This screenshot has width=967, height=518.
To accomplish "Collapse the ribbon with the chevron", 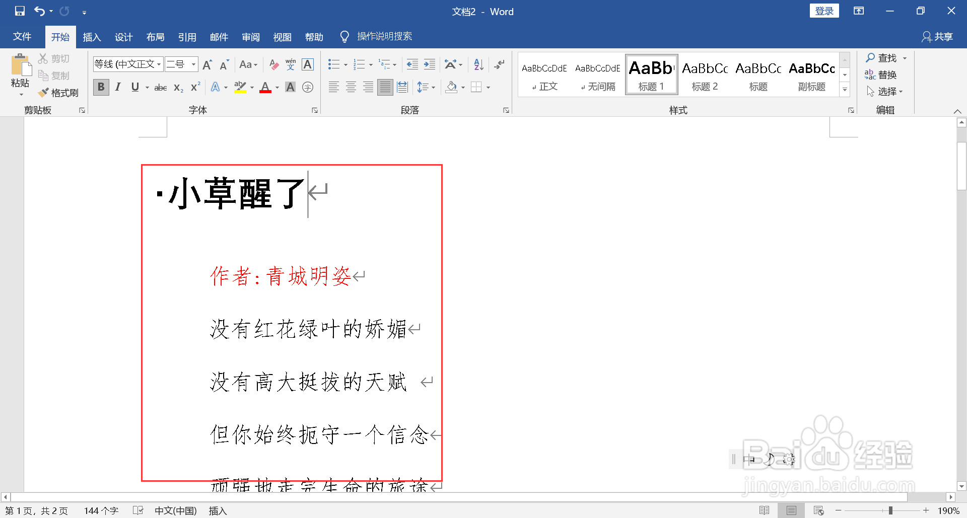I will (x=957, y=111).
